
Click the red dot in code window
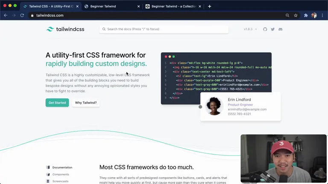click(x=166, y=57)
